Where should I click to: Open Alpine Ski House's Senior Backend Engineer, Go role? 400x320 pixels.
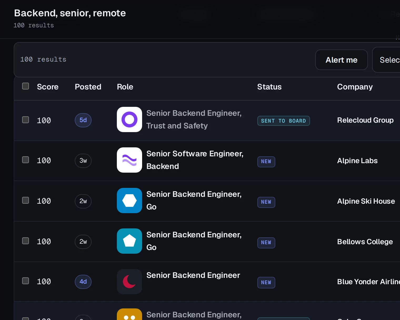(x=194, y=201)
